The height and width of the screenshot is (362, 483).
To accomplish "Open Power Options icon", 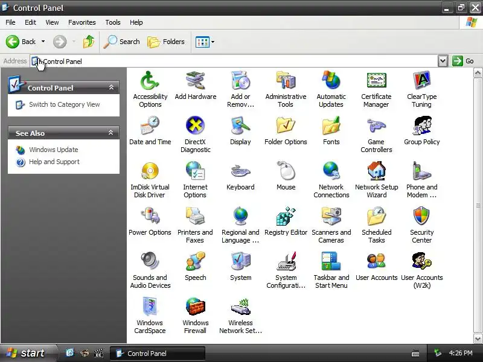I will pyautogui.click(x=150, y=216).
